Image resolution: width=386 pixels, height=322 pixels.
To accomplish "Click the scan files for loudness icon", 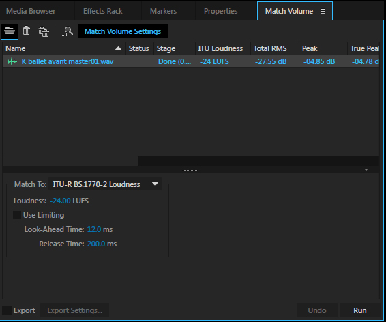I will [68, 31].
